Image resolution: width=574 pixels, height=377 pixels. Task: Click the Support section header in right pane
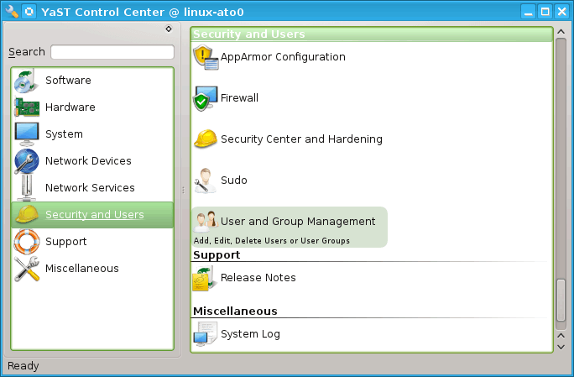pos(217,255)
